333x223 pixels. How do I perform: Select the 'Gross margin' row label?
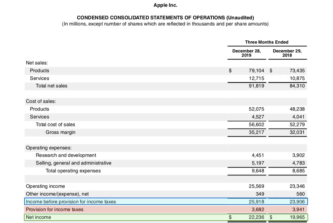point(61,132)
